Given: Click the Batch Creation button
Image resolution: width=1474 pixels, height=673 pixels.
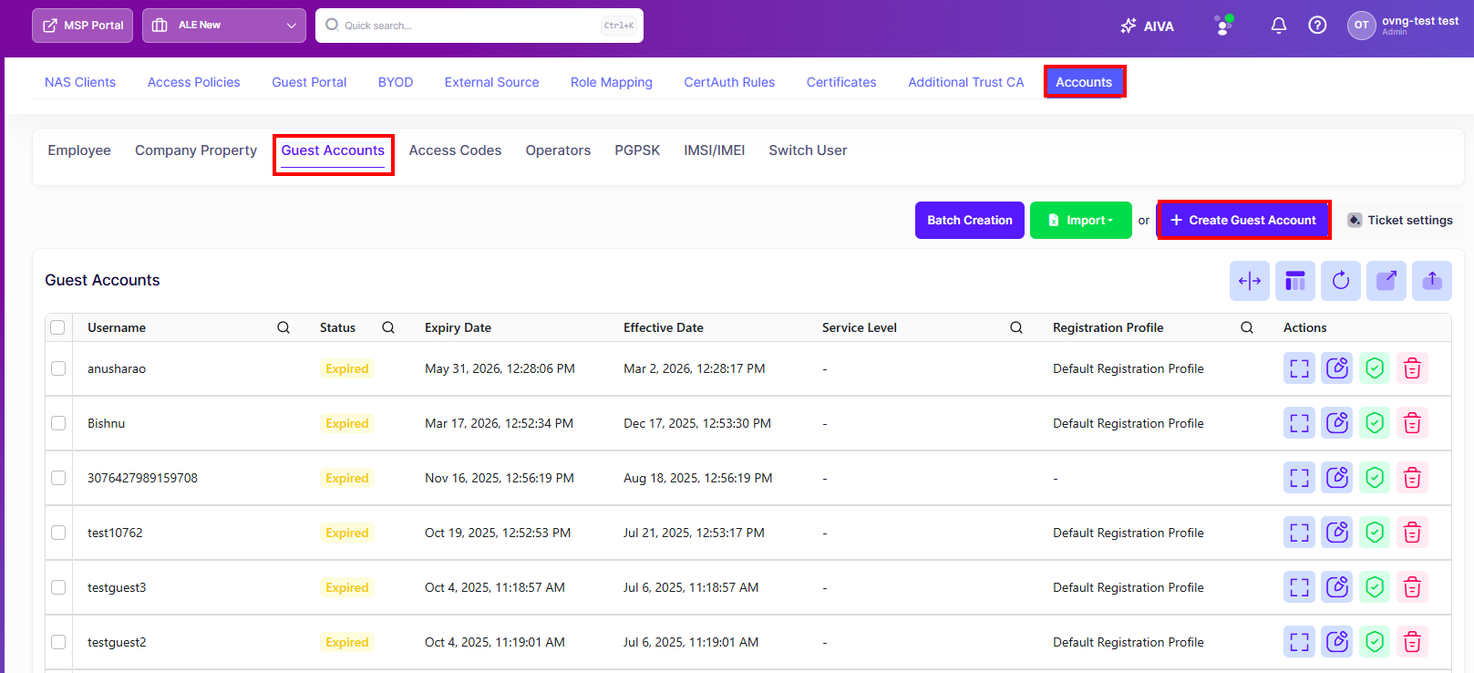Looking at the screenshot, I should pyautogui.click(x=970, y=220).
